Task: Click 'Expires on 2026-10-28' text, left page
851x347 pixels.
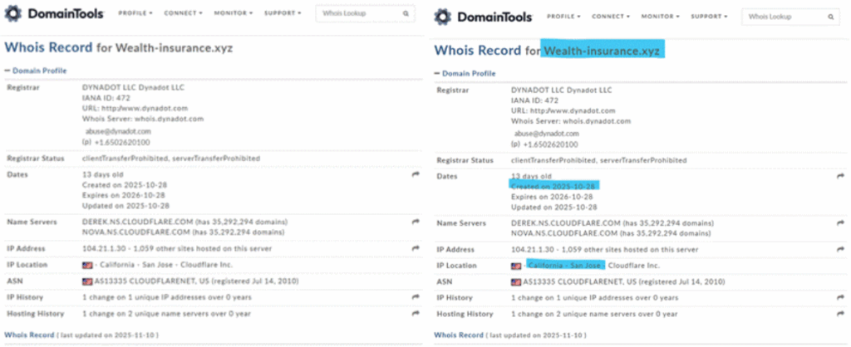Action: coord(123,195)
